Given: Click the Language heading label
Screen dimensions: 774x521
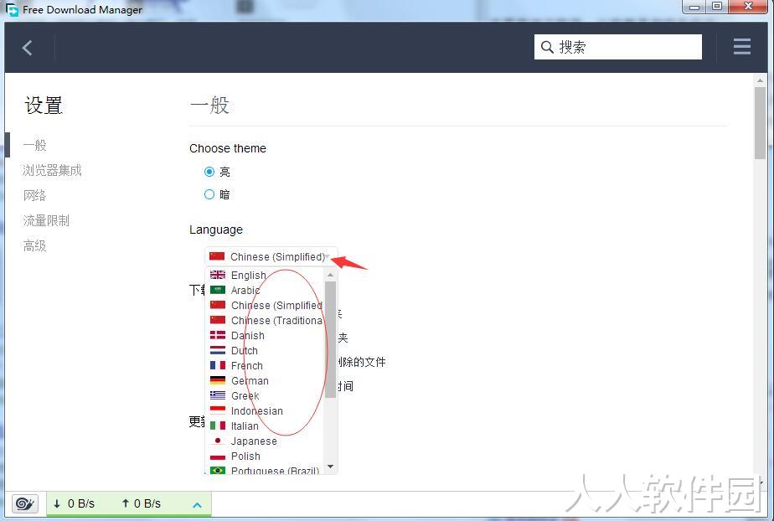Looking at the screenshot, I should point(216,230).
